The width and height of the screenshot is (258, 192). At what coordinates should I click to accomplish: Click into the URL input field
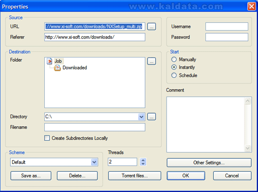tap(95, 26)
